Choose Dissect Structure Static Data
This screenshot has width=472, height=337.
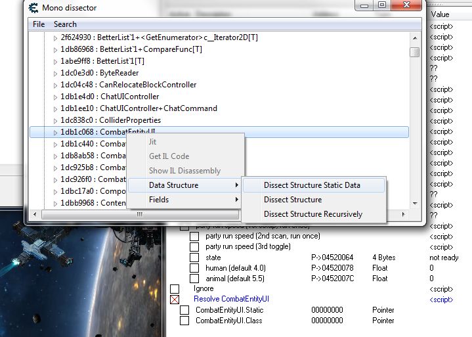click(x=312, y=185)
